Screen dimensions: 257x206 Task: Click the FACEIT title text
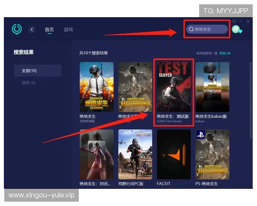tap(164, 184)
